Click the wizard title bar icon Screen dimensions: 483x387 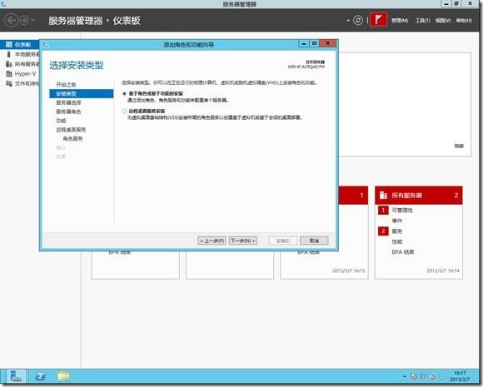(x=46, y=45)
